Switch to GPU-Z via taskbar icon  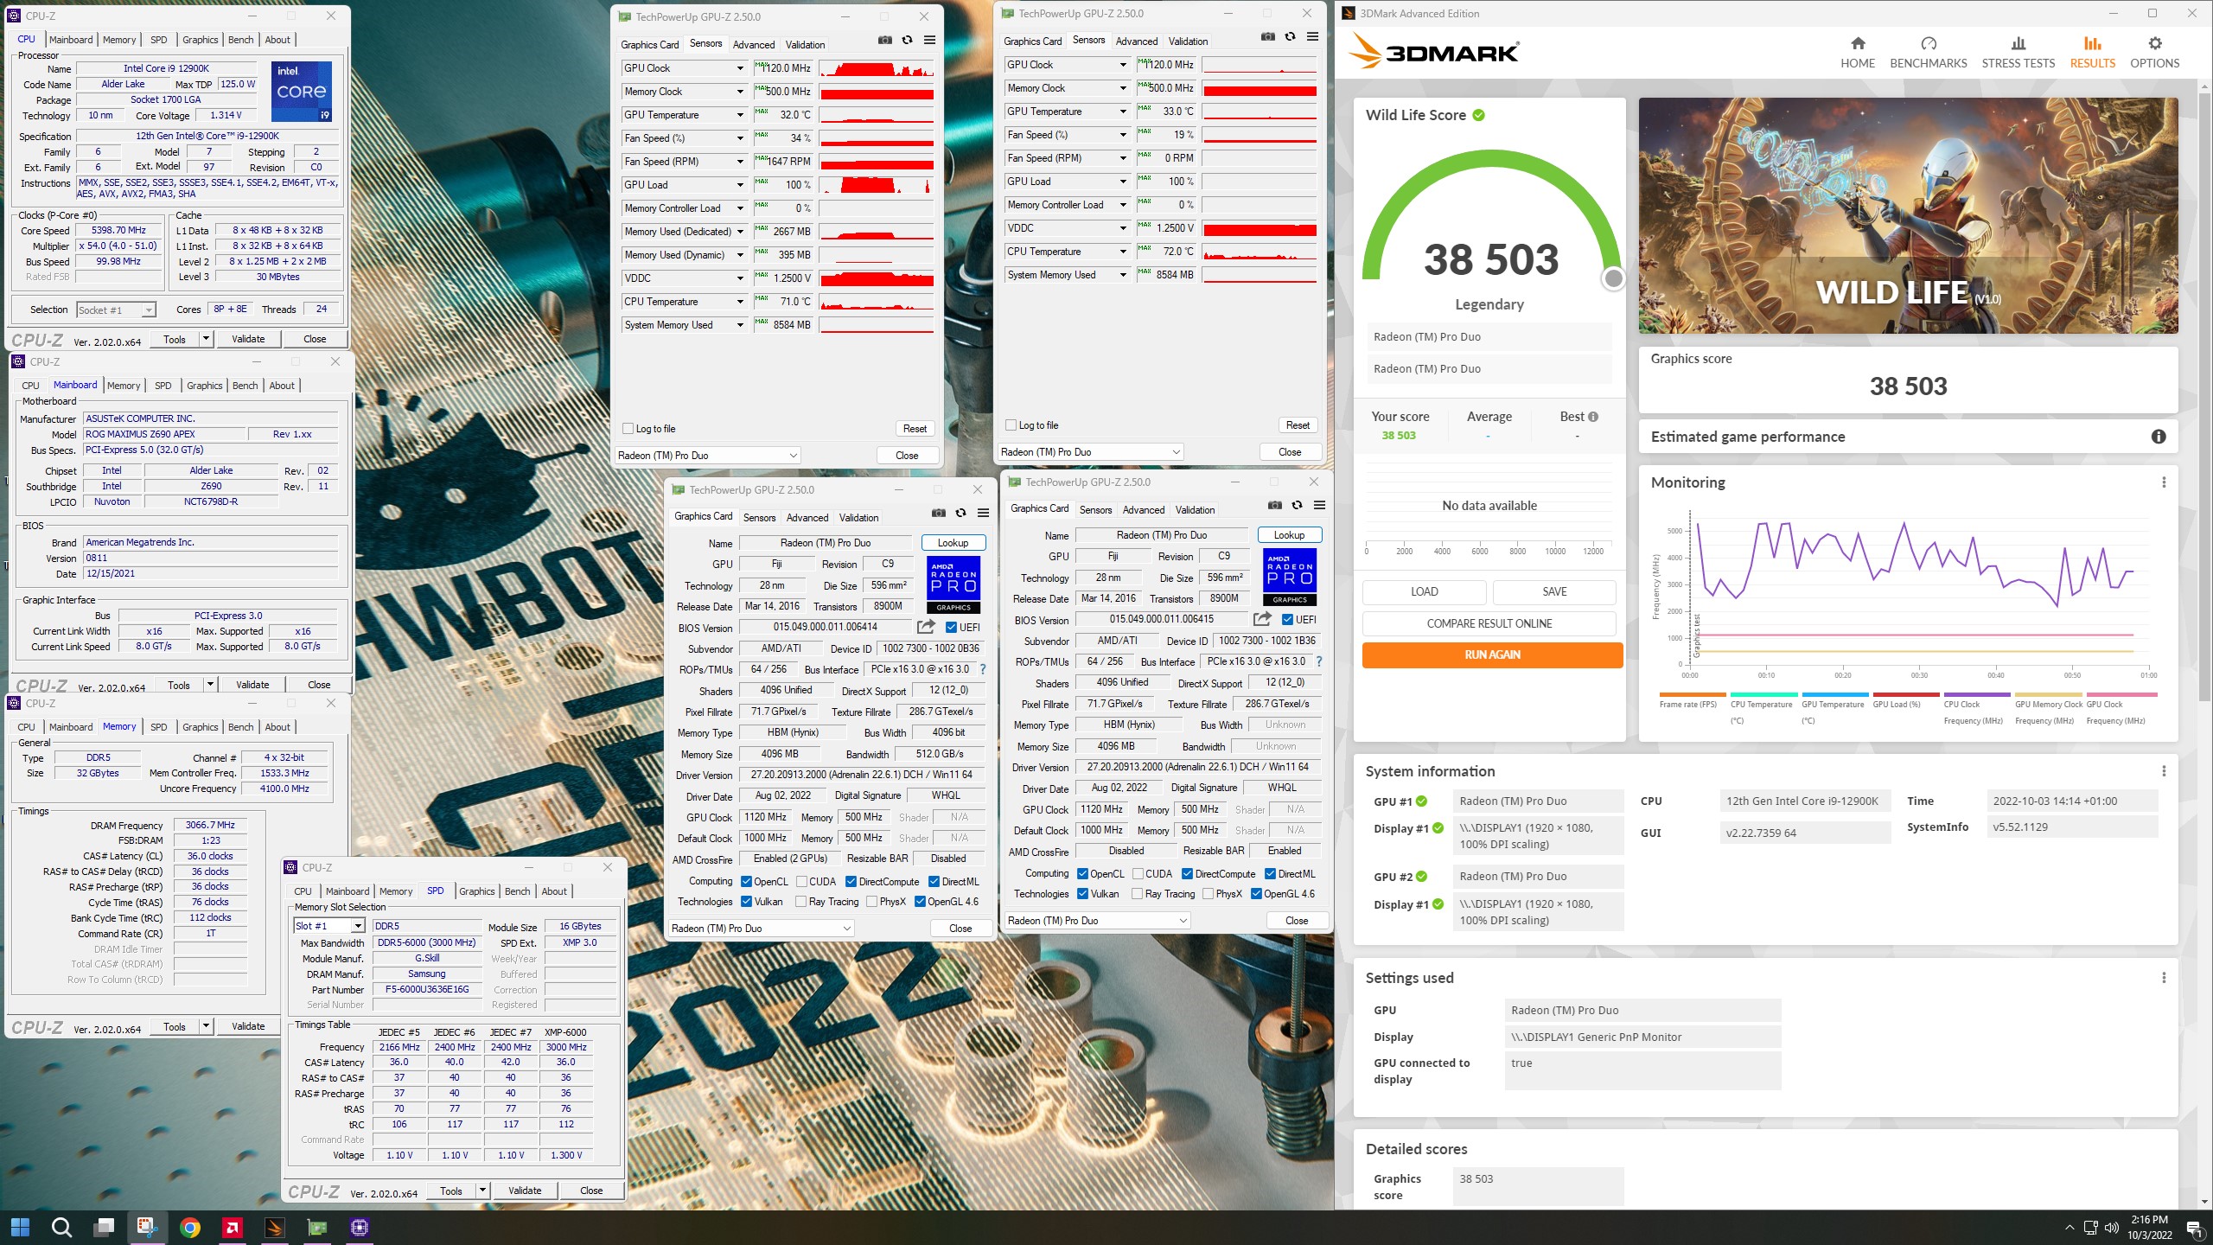click(x=317, y=1227)
